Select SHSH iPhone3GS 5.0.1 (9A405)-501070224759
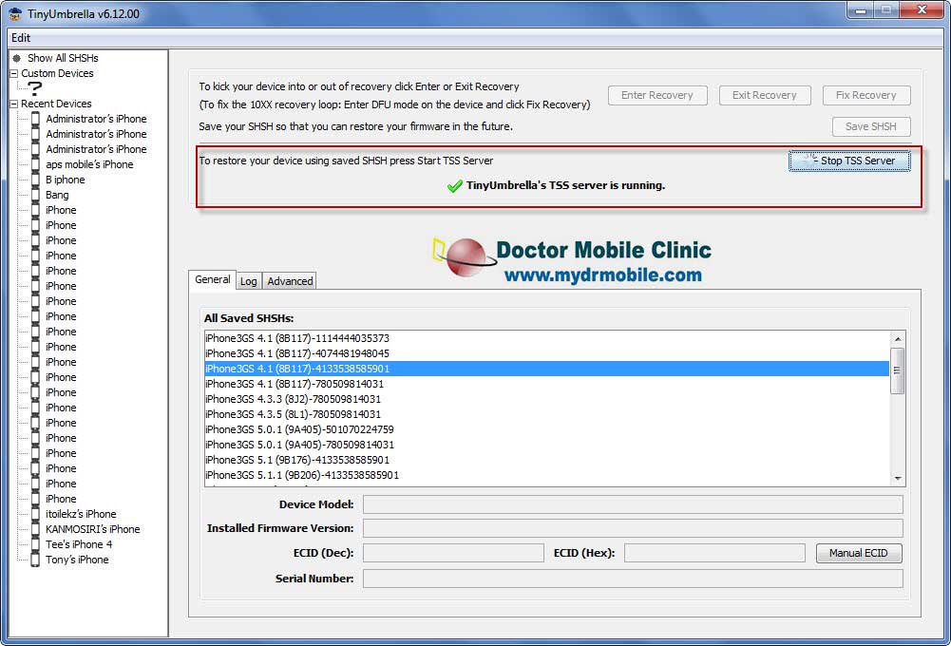This screenshot has height=646, width=951. [547, 429]
